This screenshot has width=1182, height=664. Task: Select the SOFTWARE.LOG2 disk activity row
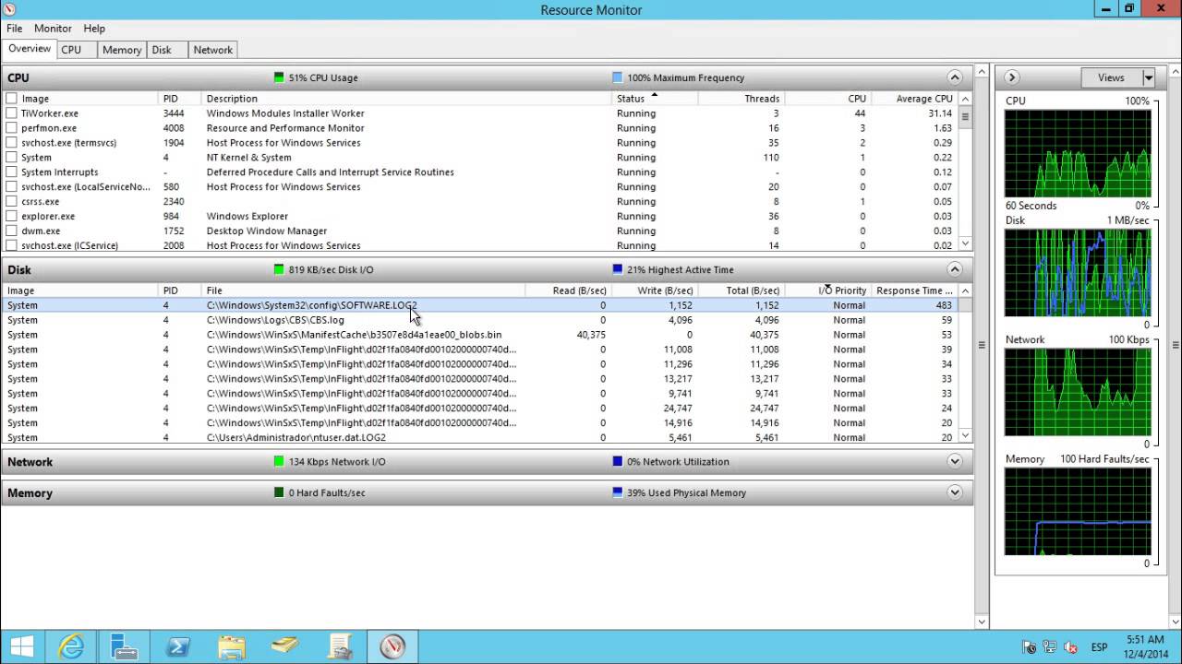[481, 305]
